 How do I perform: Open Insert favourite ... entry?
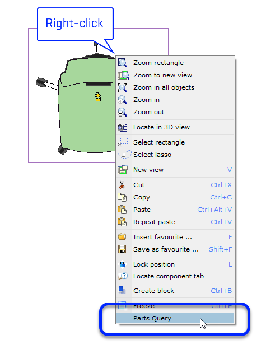175,237
